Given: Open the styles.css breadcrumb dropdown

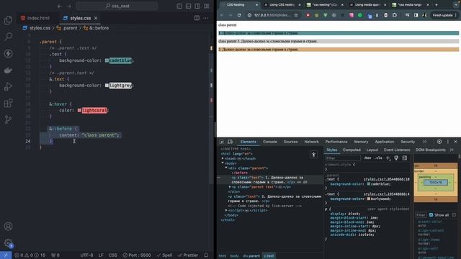Looking at the screenshot, I should [37, 28].
